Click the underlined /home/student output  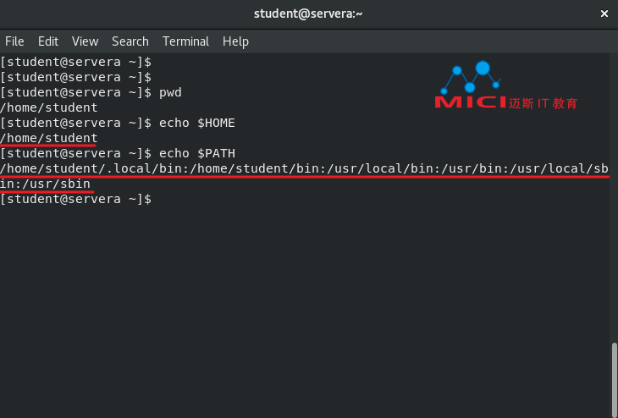(49, 138)
